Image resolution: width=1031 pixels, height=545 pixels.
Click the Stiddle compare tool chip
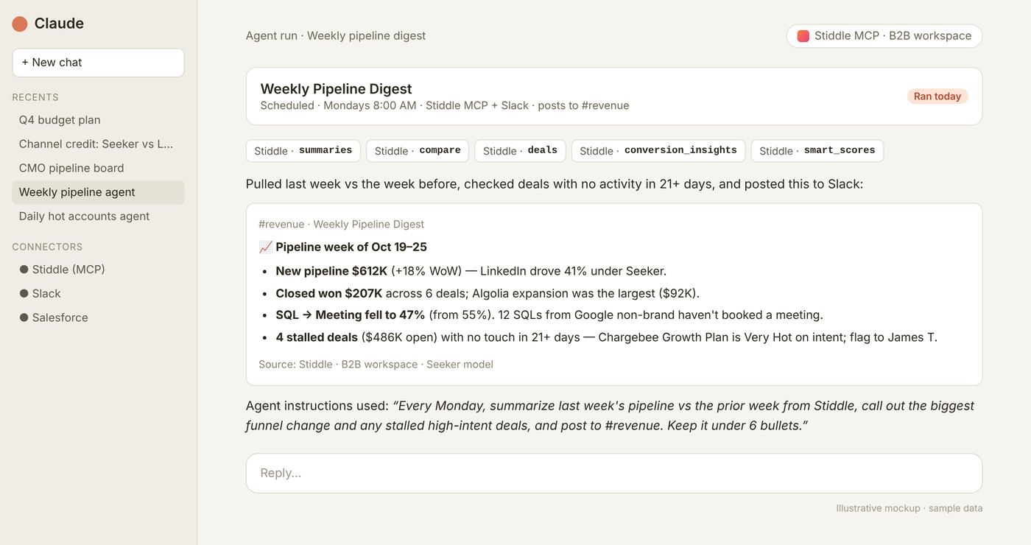418,150
